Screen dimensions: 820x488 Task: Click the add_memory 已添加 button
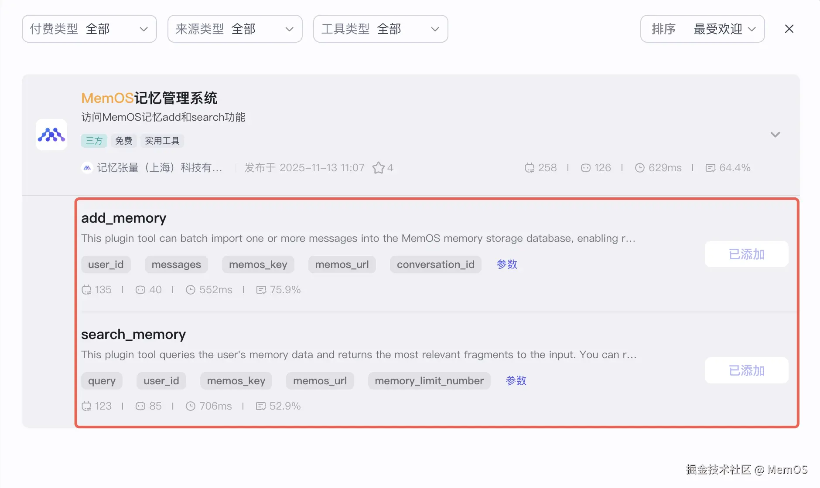click(747, 254)
